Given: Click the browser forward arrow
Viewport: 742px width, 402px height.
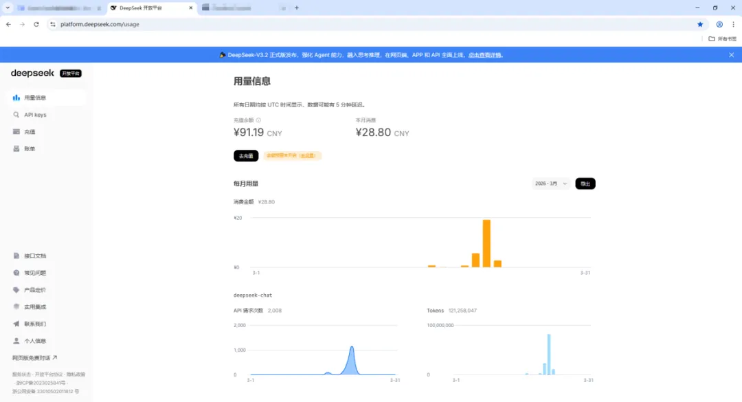Looking at the screenshot, I should coord(22,24).
